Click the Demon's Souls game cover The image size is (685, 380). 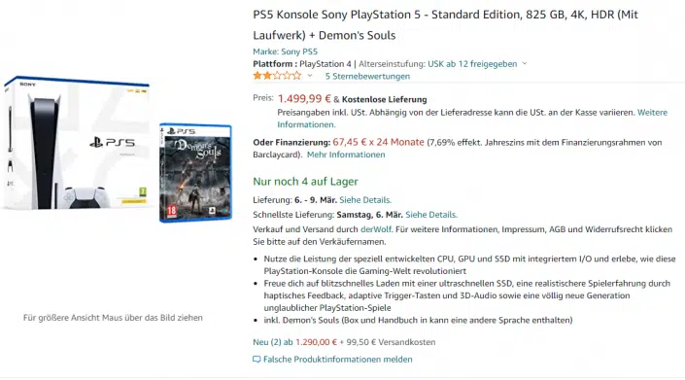(195, 173)
